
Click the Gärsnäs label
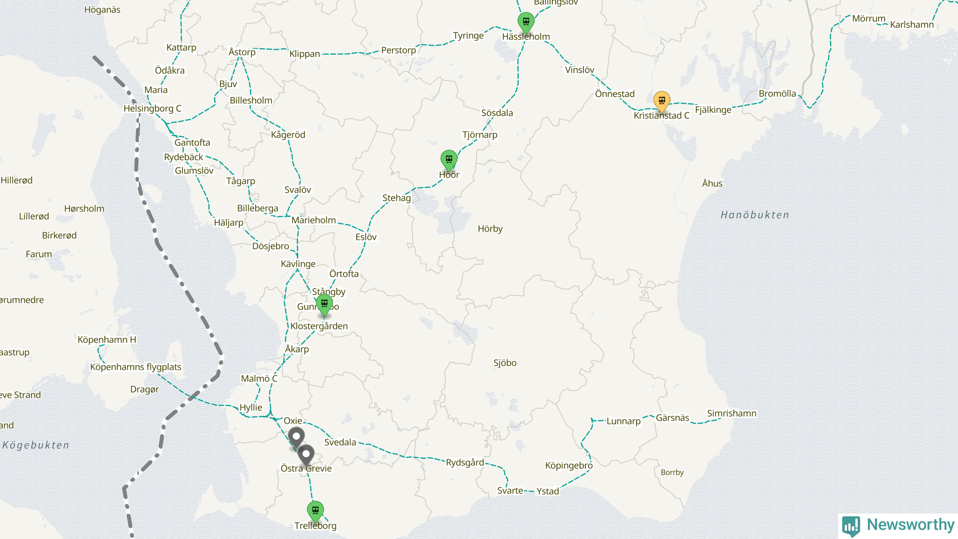tap(672, 418)
